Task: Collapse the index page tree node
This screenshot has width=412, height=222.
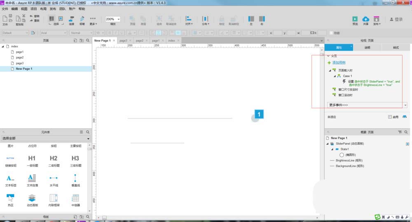Action: tap(3, 46)
